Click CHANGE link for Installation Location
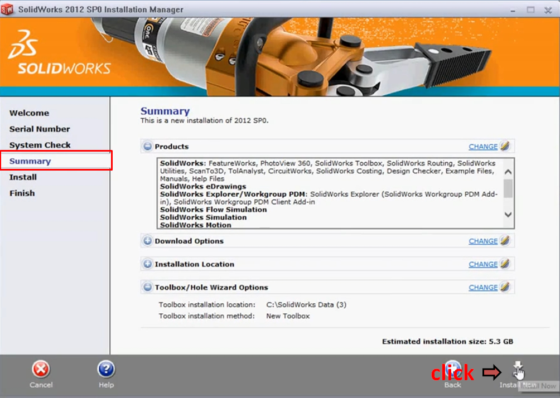 tap(483, 265)
